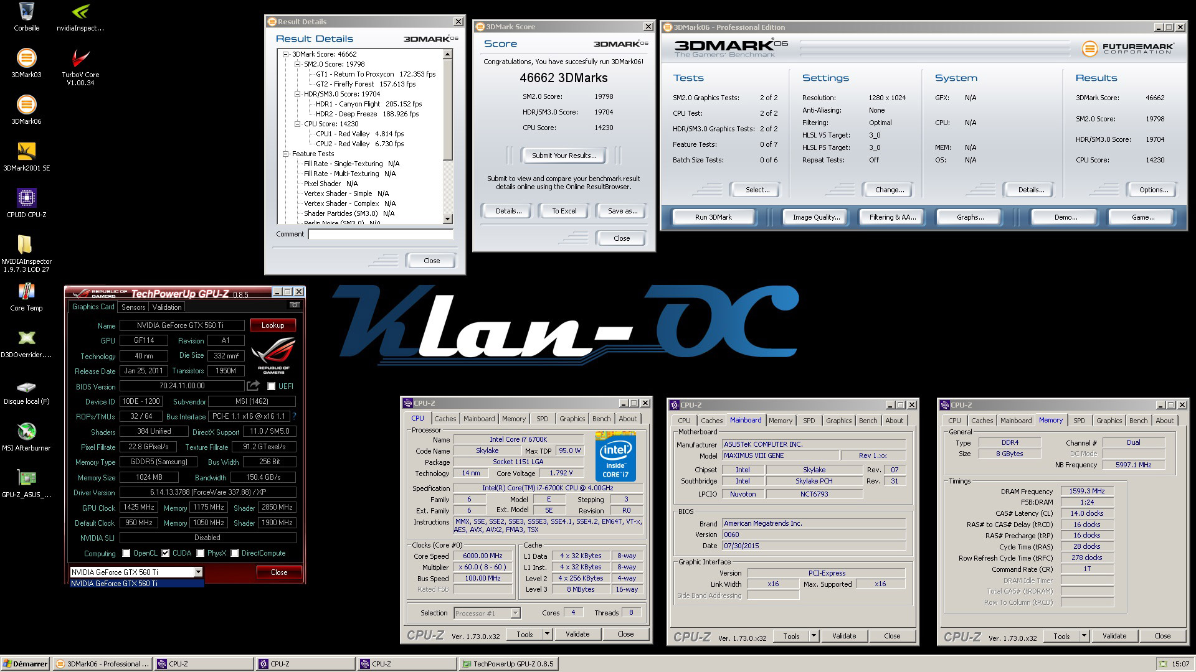This screenshot has height=672, width=1196.
Task: Click the Result Details vertical scrollbar thumb
Action: point(447,109)
